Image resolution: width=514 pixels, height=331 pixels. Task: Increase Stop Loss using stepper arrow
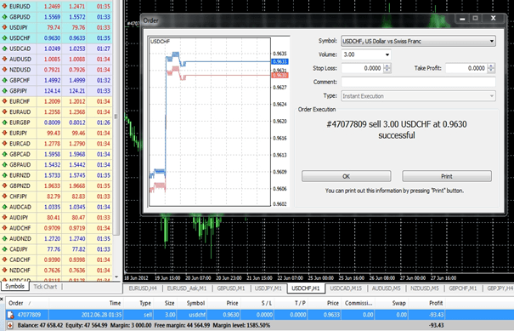[387, 66]
